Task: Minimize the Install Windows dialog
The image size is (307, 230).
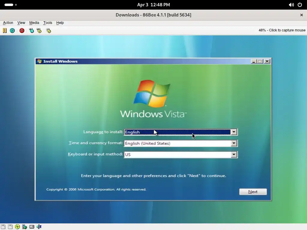Action: coord(254,61)
